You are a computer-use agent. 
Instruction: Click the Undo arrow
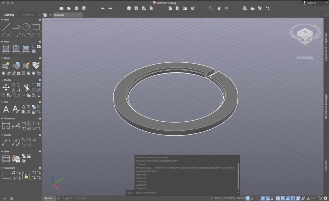(x=102, y=8)
